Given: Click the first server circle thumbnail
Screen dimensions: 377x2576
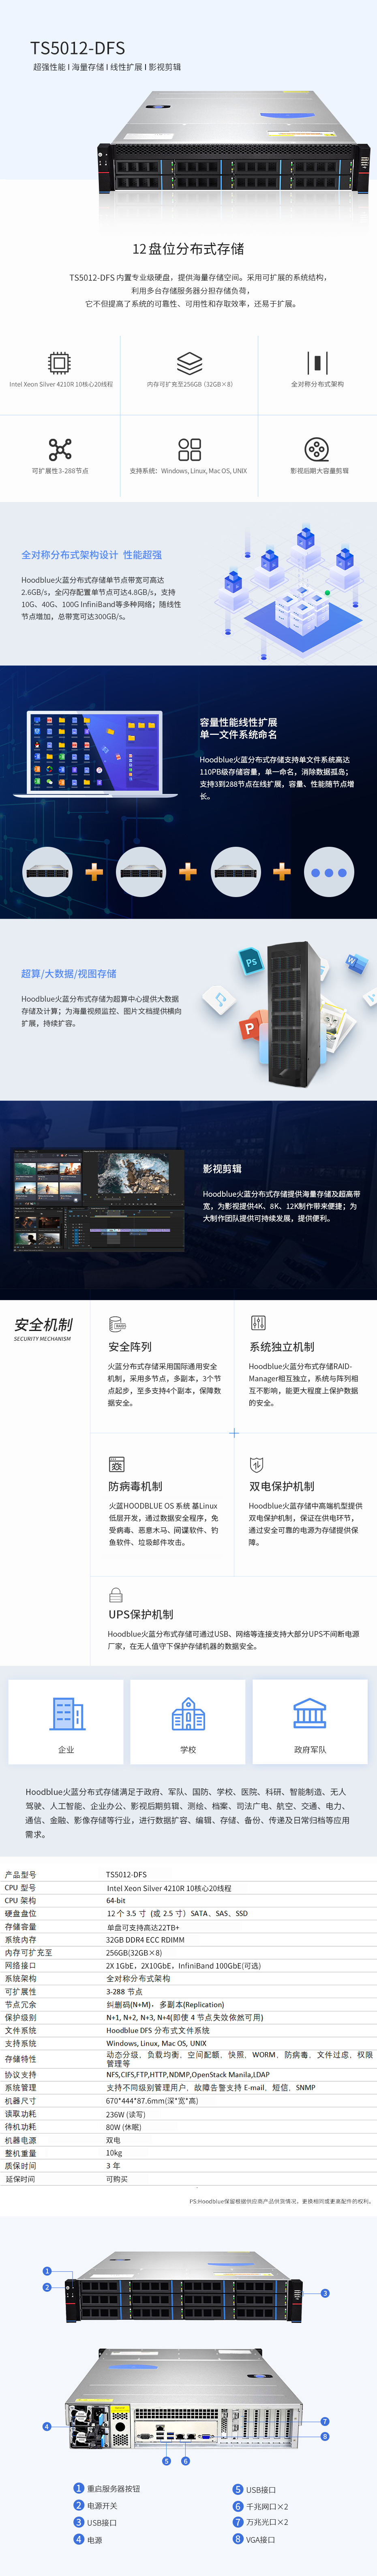Looking at the screenshot, I should click(48, 872).
